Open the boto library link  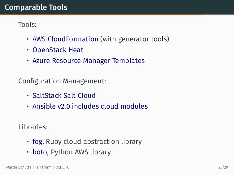point(40,152)
